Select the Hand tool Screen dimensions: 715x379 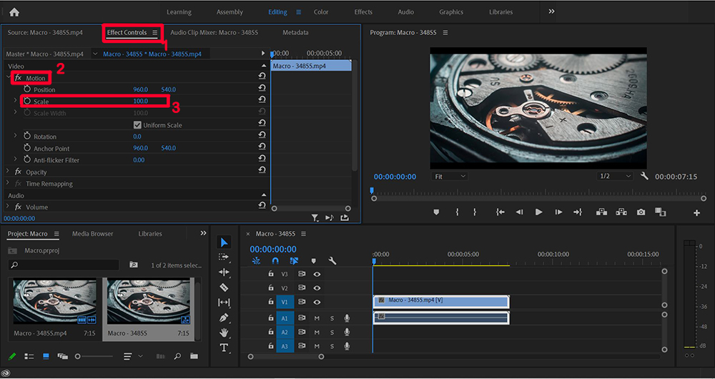[224, 333]
